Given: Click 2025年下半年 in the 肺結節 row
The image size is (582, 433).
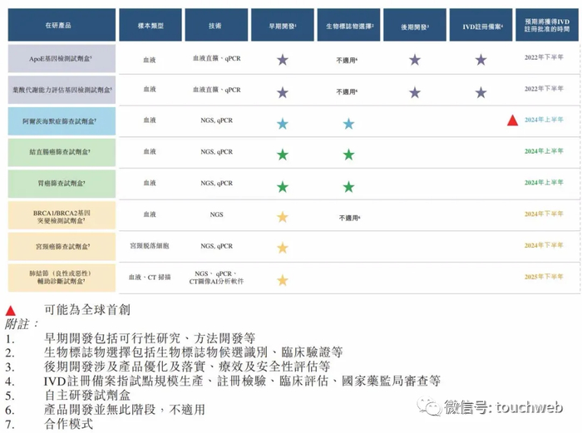Looking at the screenshot, I should click(x=544, y=277).
